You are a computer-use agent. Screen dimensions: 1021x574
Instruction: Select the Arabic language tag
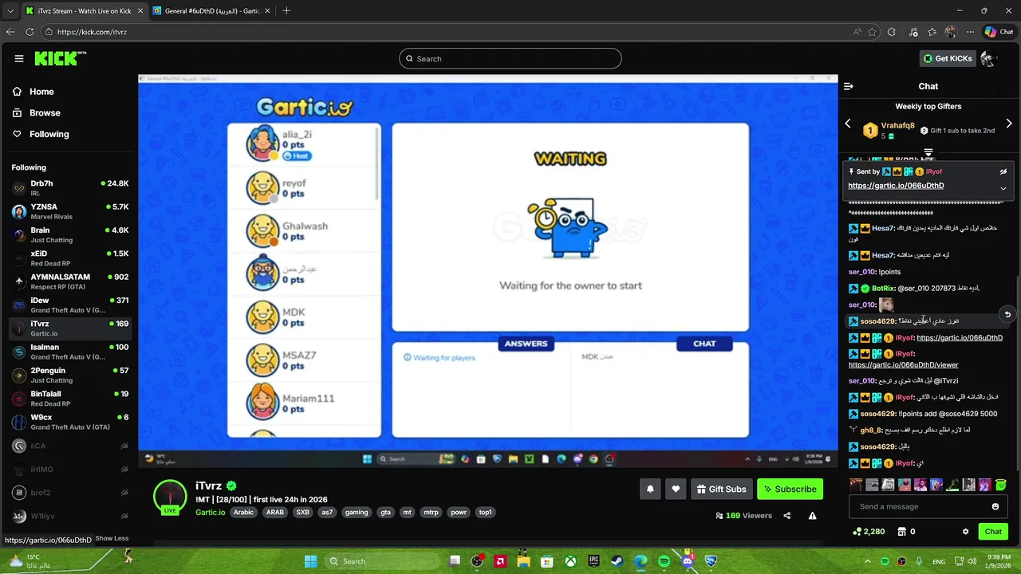[243, 512]
